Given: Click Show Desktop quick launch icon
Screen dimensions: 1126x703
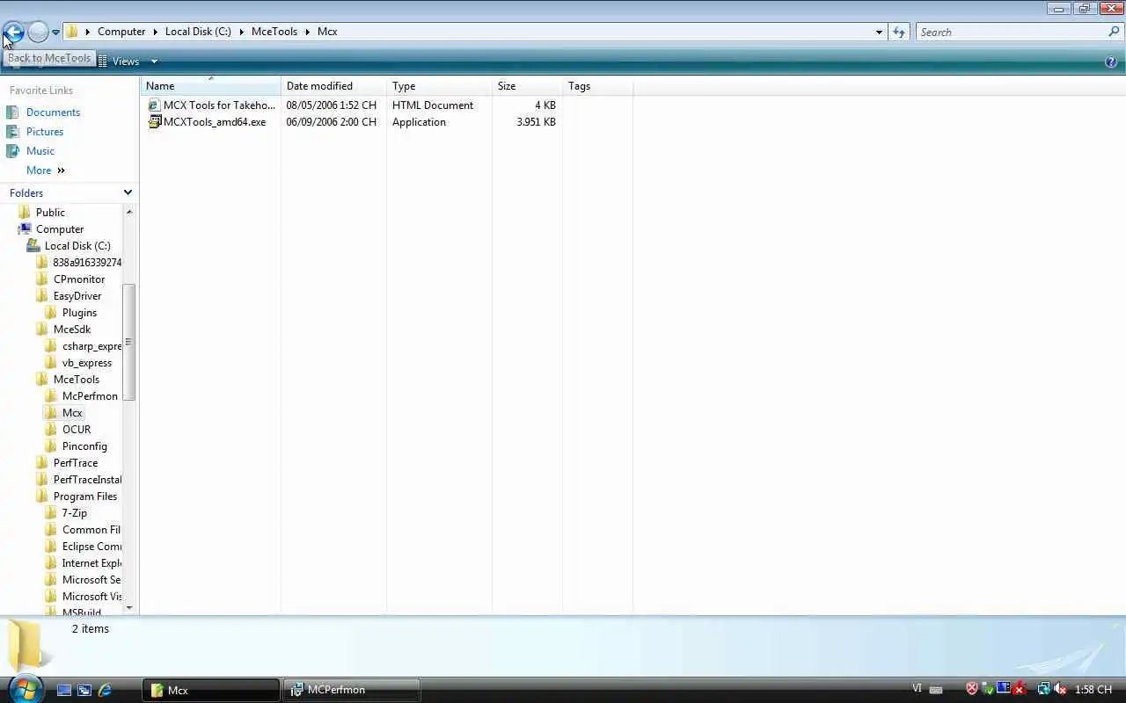Looking at the screenshot, I should point(63,690).
